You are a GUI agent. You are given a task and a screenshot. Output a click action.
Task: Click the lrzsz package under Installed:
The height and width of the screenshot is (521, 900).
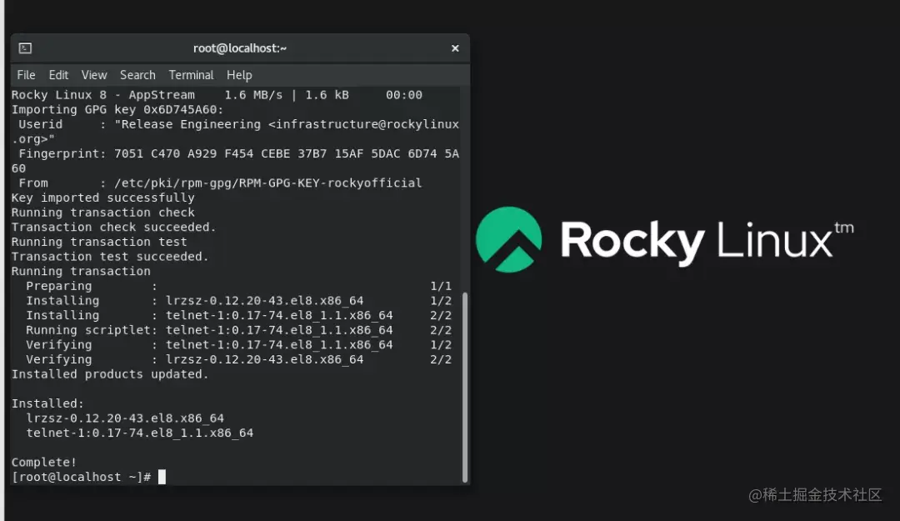pos(125,418)
